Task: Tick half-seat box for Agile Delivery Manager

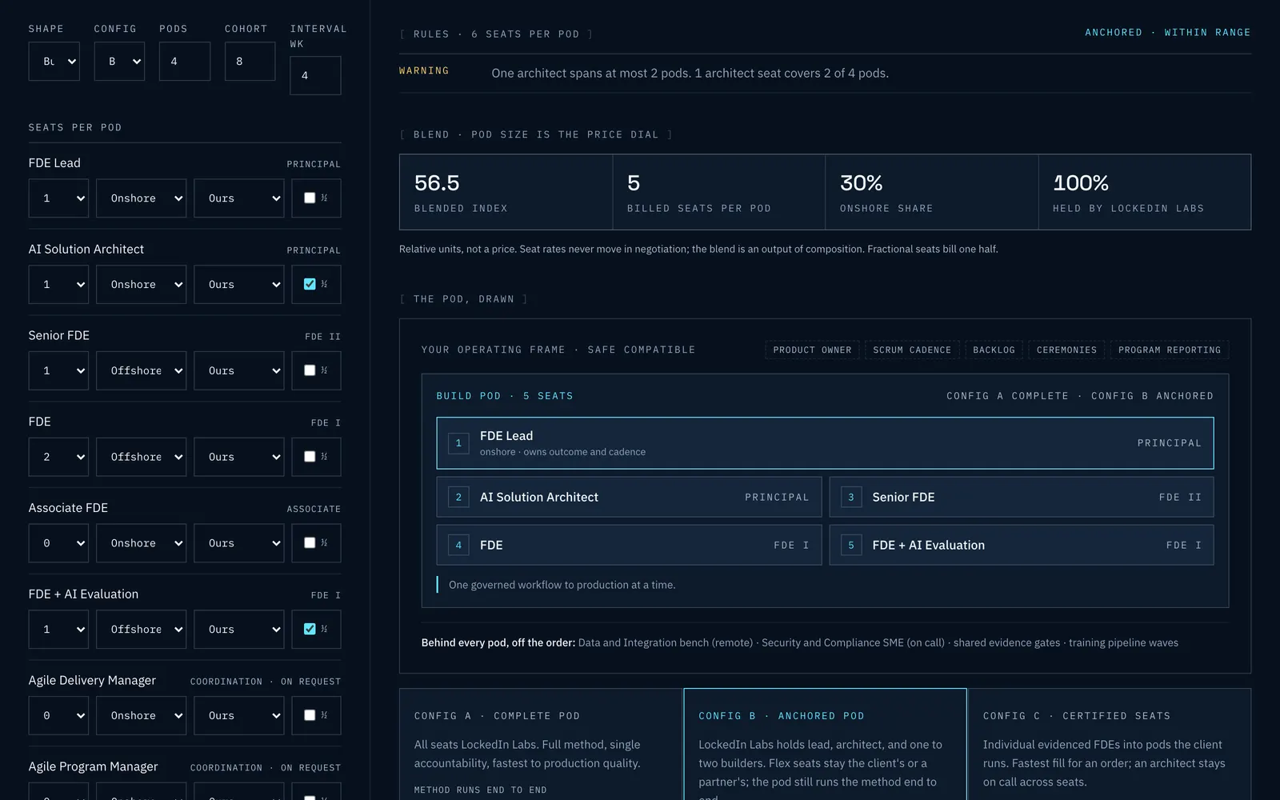Action: (x=310, y=715)
